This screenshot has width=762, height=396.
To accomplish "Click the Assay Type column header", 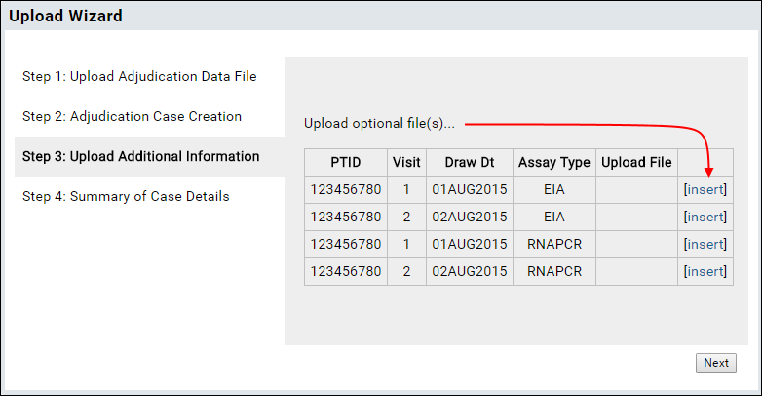I will click(554, 163).
